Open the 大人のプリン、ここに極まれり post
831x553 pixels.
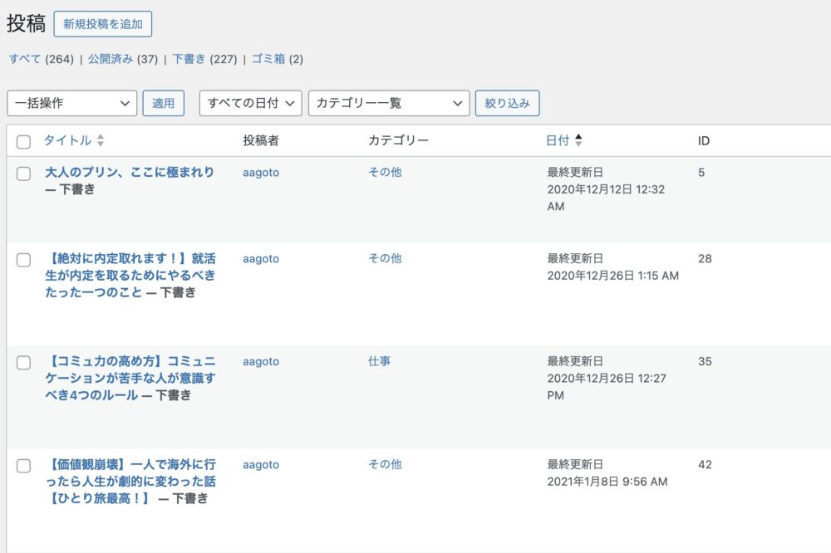(129, 172)
